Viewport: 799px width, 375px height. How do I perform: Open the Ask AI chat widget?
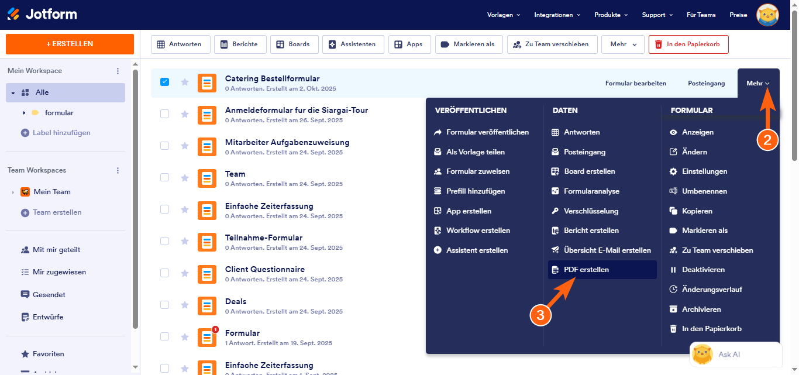(x=735, y=355)
